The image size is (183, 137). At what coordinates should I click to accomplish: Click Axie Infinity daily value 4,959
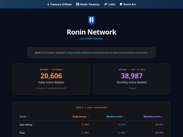coord(85,124)
